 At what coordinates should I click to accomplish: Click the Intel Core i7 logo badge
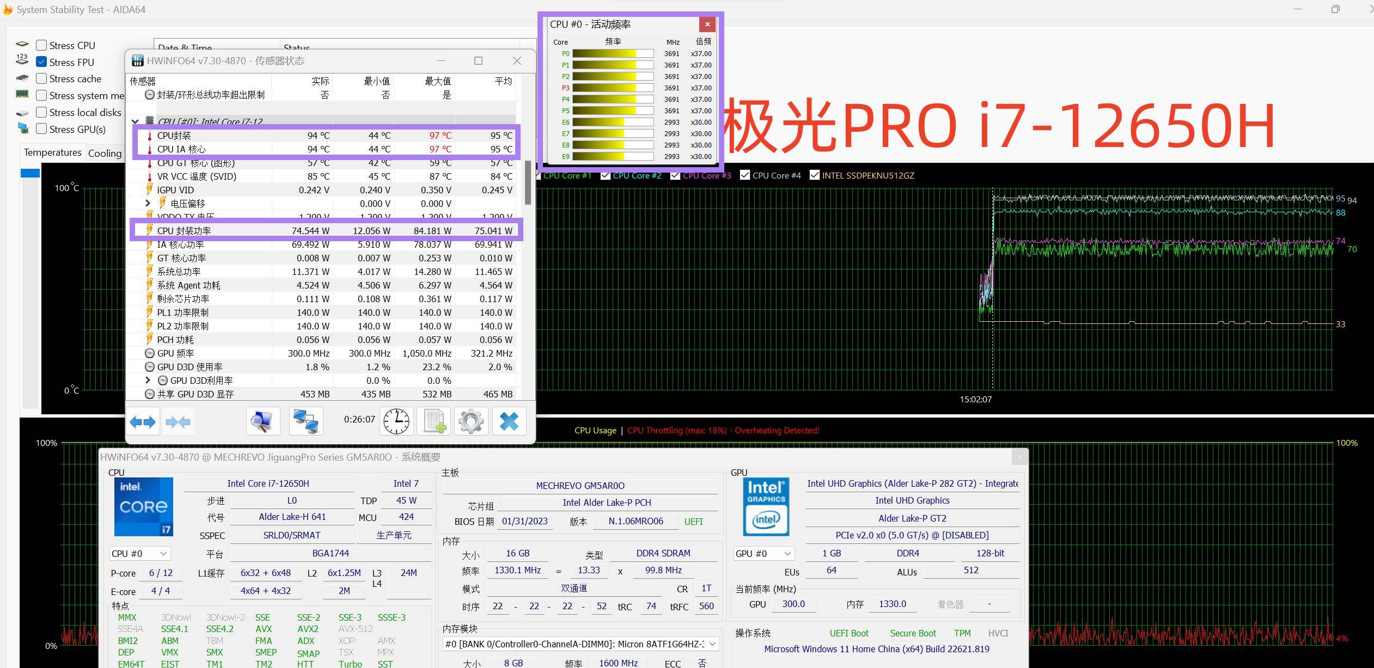[x=144, y=507]
